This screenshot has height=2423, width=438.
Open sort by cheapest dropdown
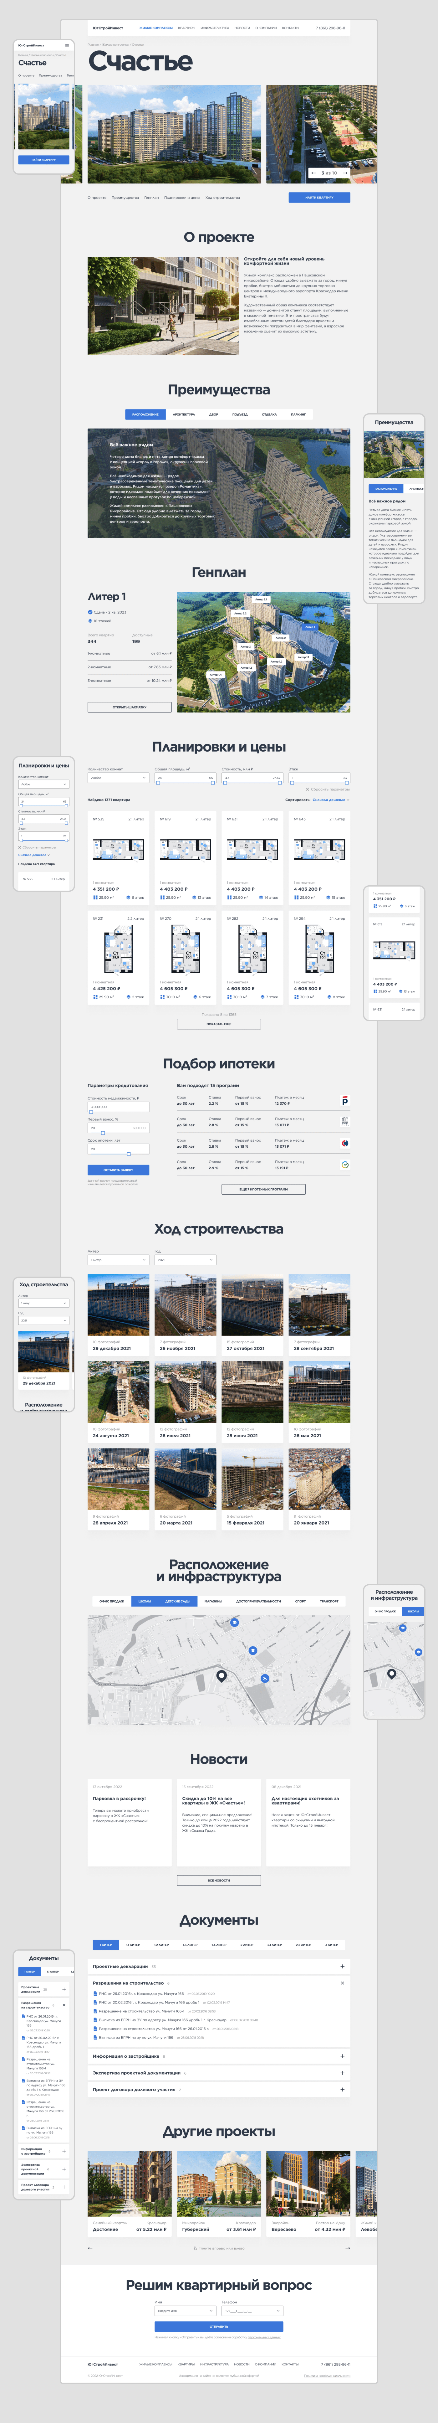pos(330,800)
